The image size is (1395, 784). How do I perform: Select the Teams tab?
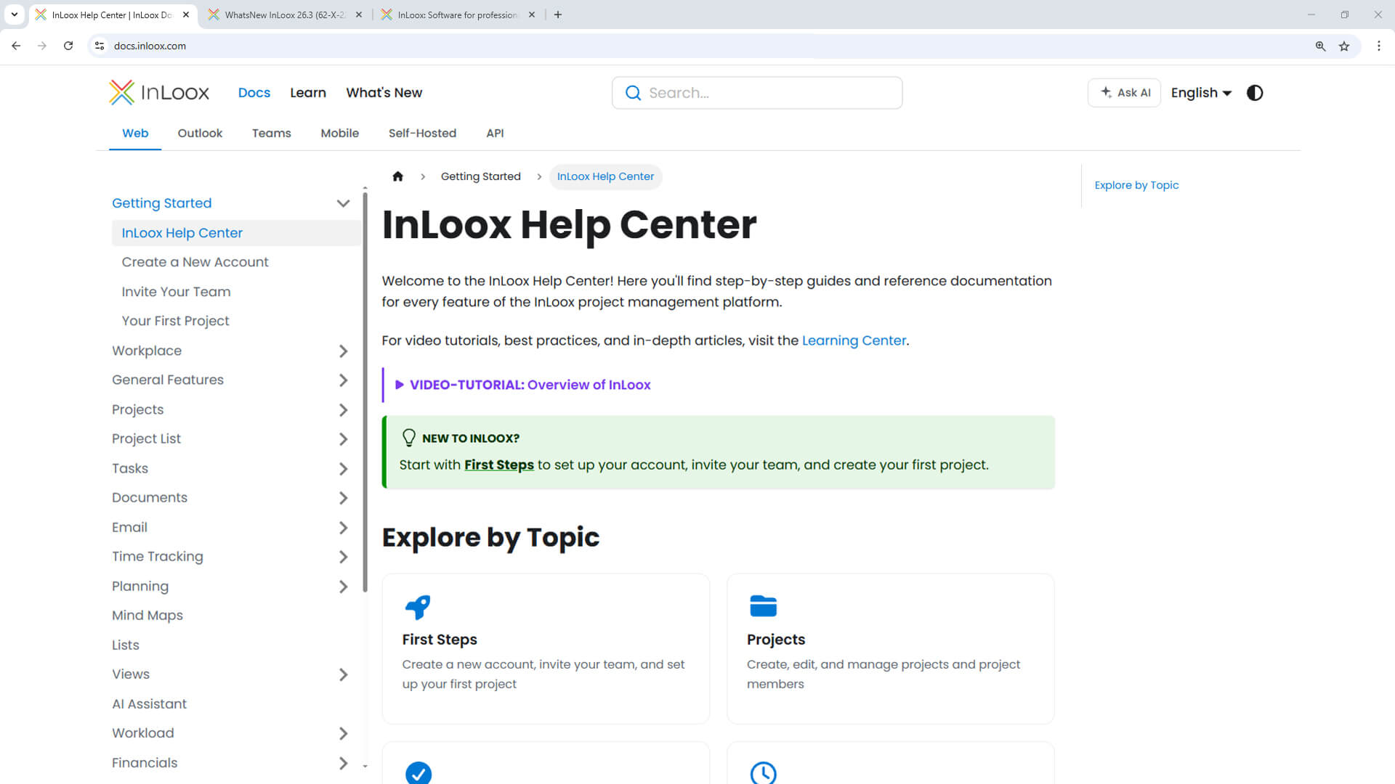[271, 133]
